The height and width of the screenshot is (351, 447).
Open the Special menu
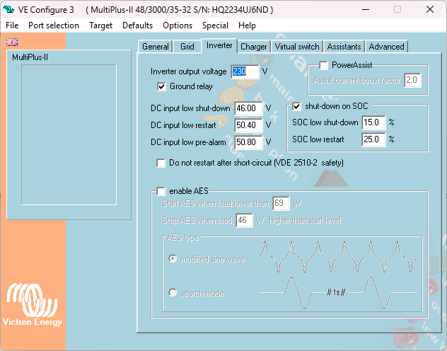pyautogui.click(x=215, y=25)
